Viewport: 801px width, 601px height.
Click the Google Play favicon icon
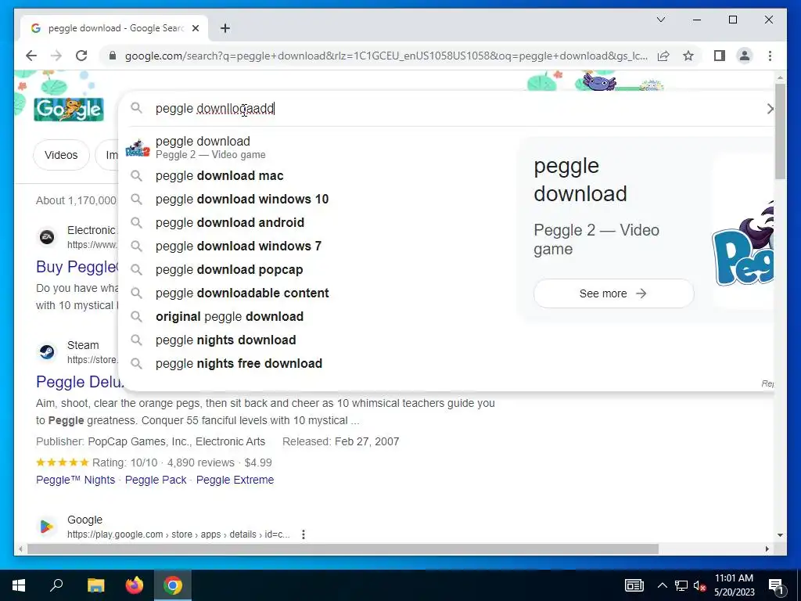coord(47,527)
